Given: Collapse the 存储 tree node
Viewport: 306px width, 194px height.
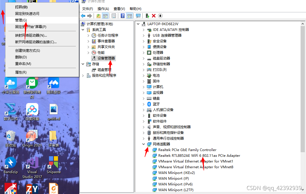Looking at the screenshot, I should pos(83,64).
